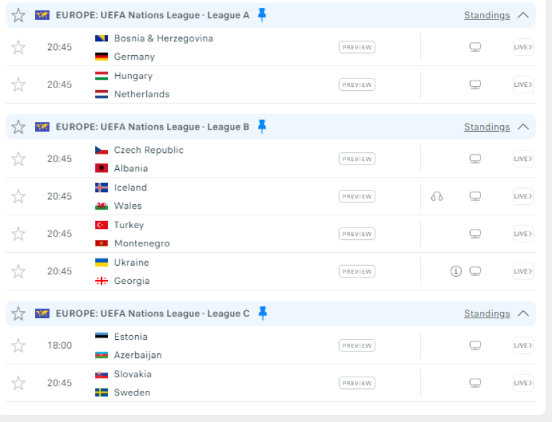The width and height of the screenshot is (552, 422).
Task: Click the TV icon for Slovakia vs Sweden
Action: (x=475, y=383)
